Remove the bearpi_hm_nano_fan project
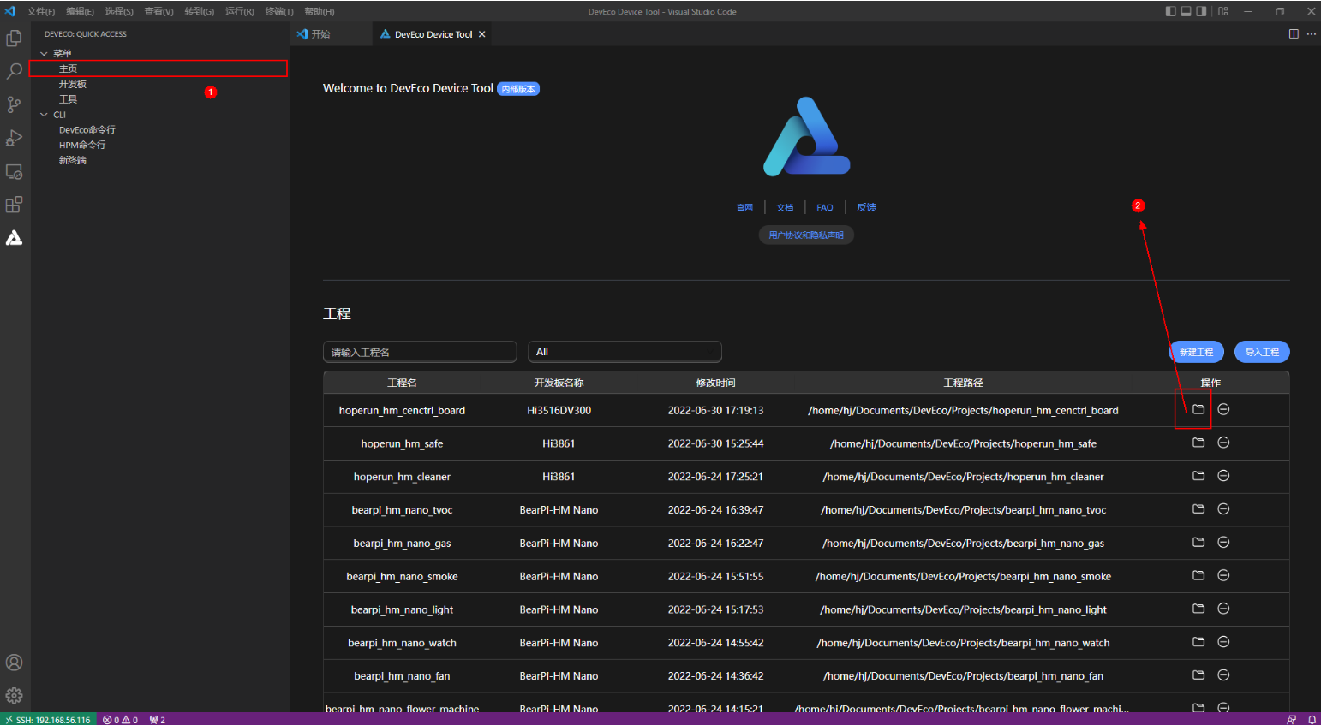The image size is (1321, 725). click(x=1223, y=675)
